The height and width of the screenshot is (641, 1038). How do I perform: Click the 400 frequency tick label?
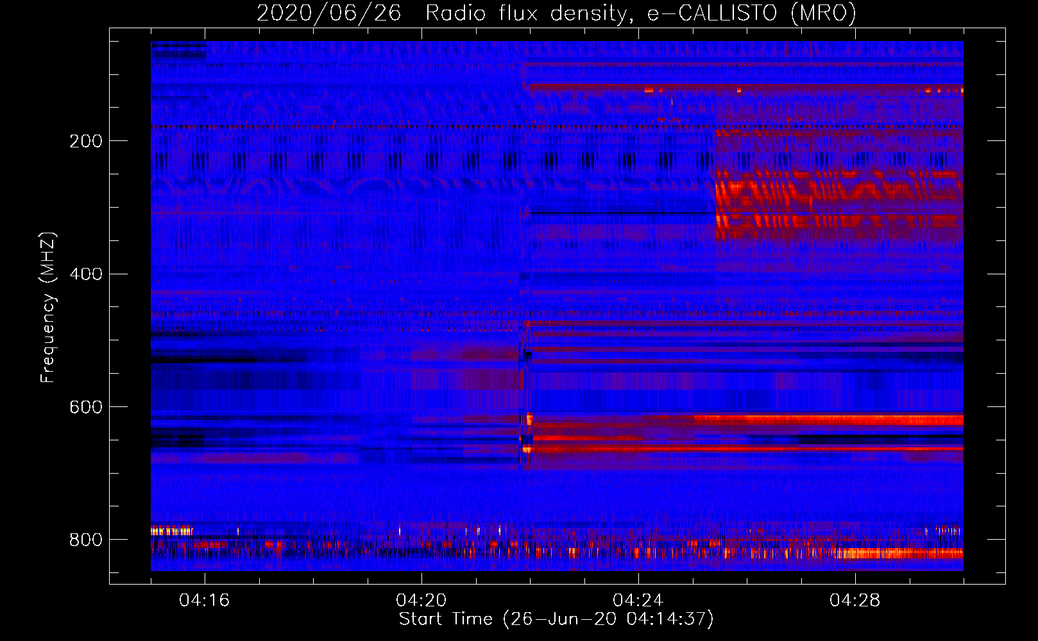(86, 274)
